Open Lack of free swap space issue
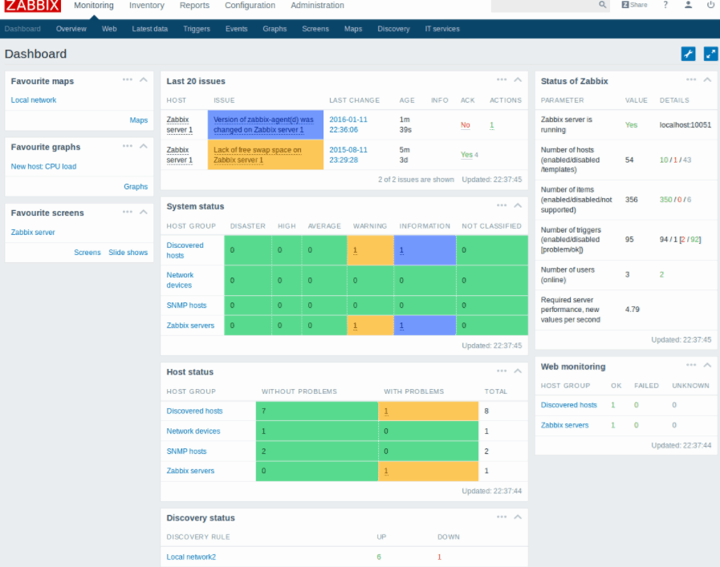 258,155
